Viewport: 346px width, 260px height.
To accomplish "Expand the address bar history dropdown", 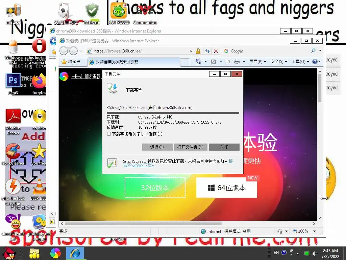I will click(191, 51).
